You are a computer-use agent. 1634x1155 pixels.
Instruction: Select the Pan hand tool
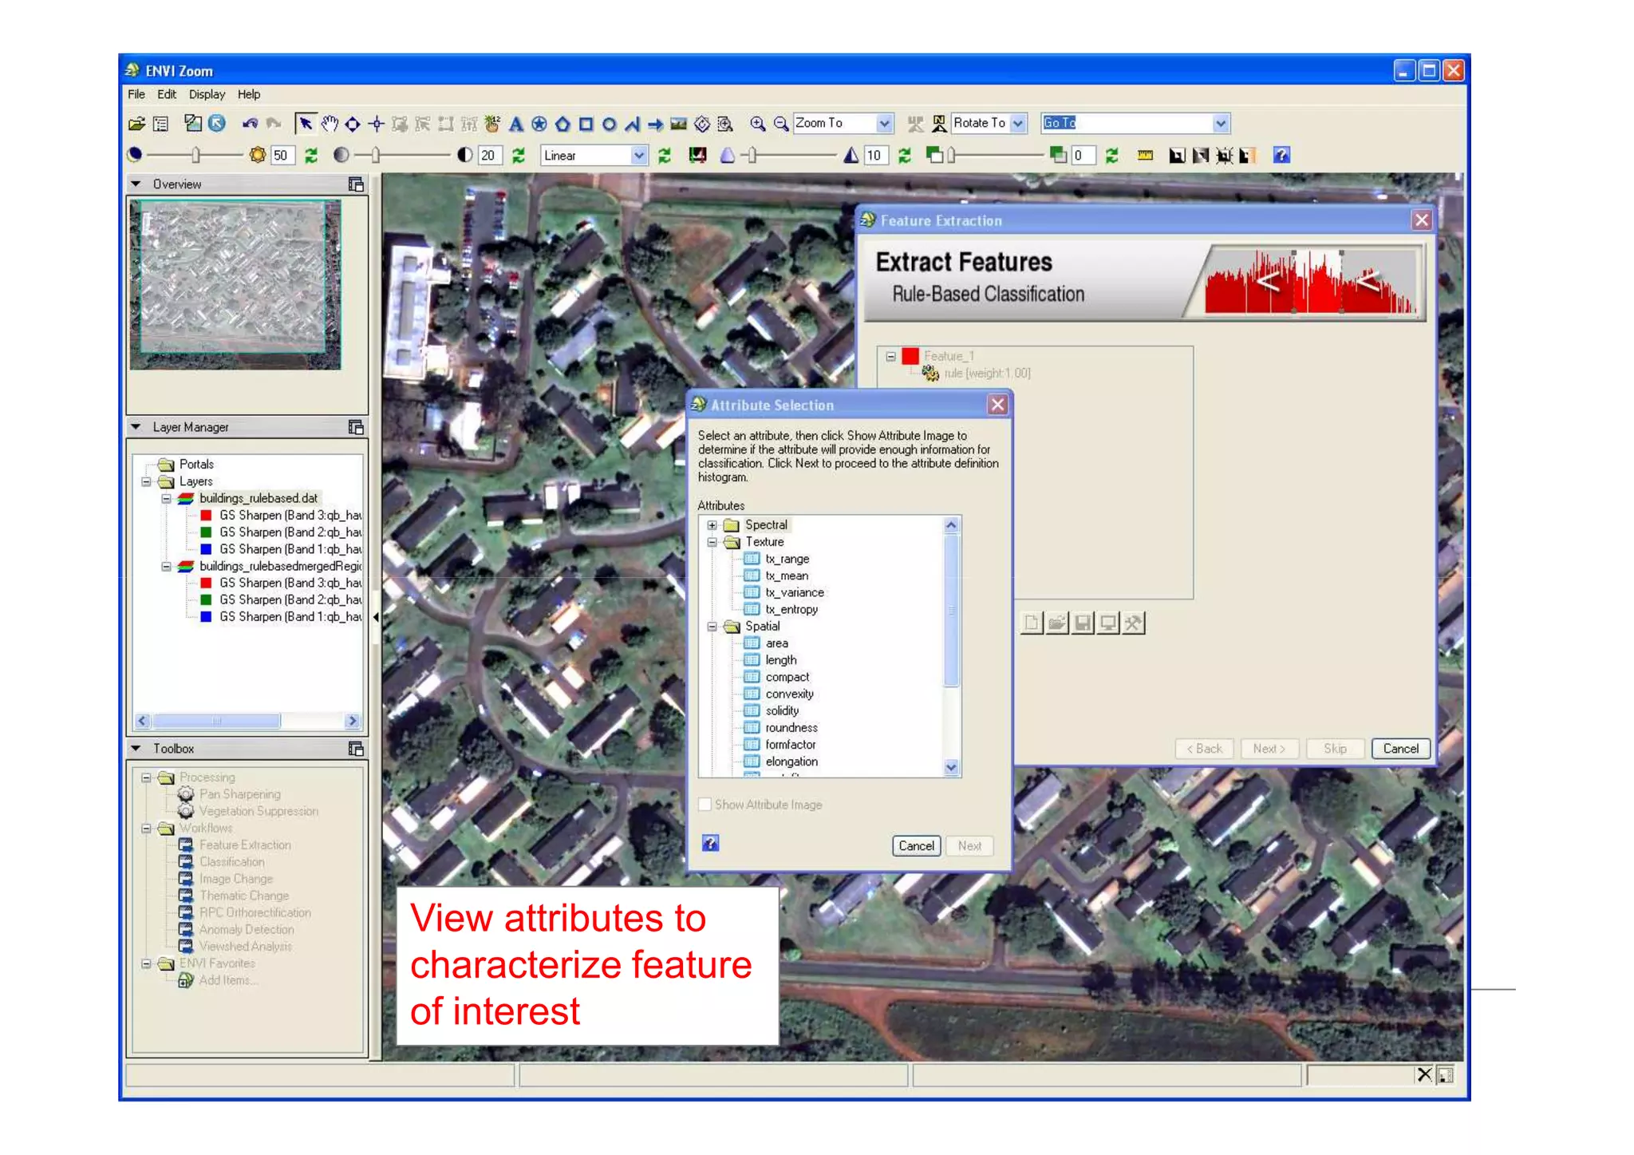330,124
